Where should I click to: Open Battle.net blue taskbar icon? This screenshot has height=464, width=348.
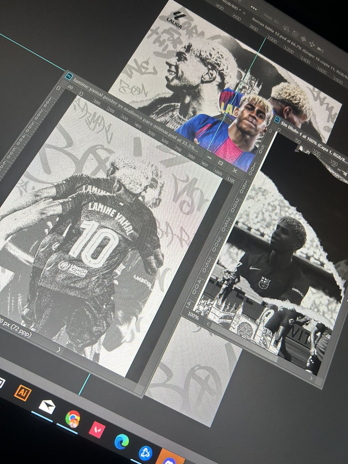tap(145, 453)
